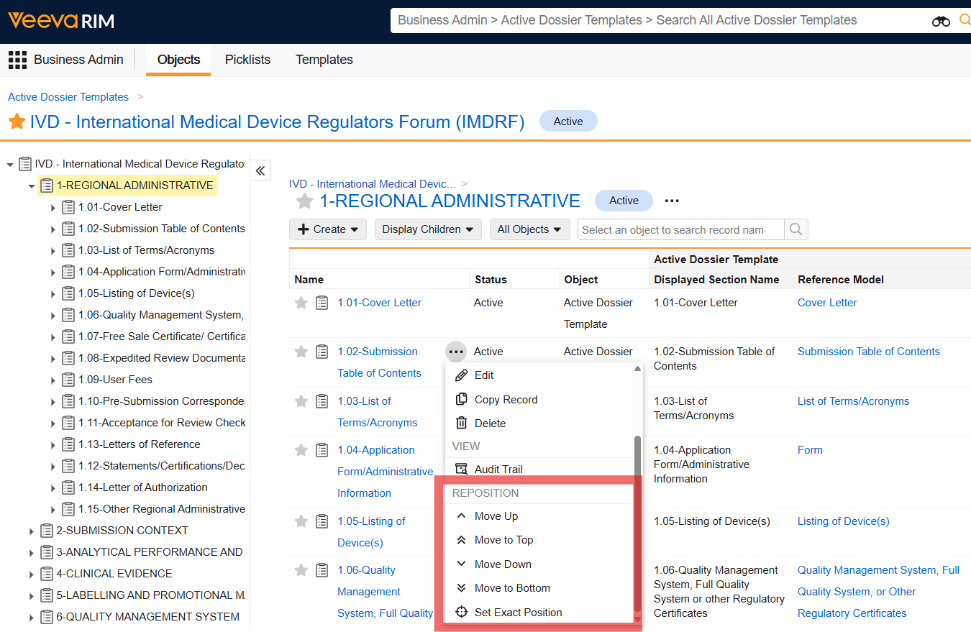Image resolution: width=971 pixels, height=632 pixels.
Task: Select Move to Top menu entry
Action: (503, 540)
